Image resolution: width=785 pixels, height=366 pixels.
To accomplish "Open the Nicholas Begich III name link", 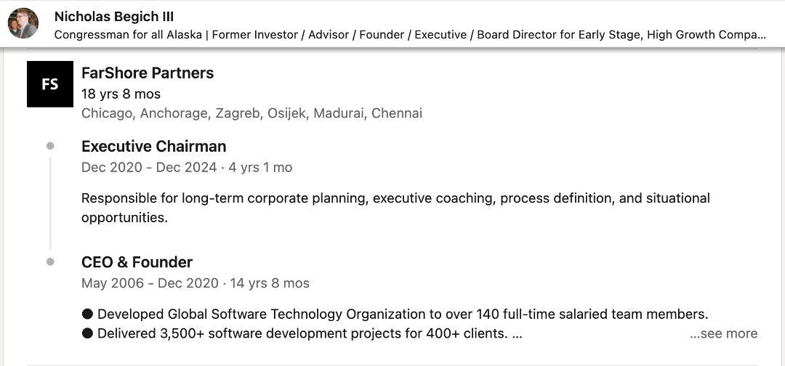I will 113,17.
